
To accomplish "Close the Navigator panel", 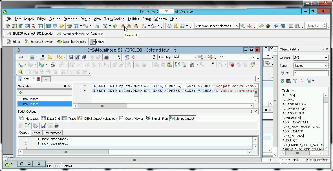I will (69, 86).
